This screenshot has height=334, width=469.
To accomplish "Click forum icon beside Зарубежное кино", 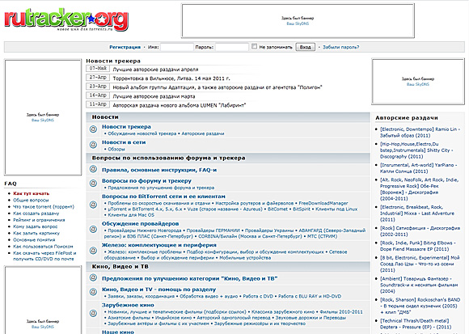I will (93, 313).
